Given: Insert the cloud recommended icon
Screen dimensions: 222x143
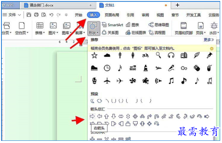Looking at the screenshot, I should (107, 55).
